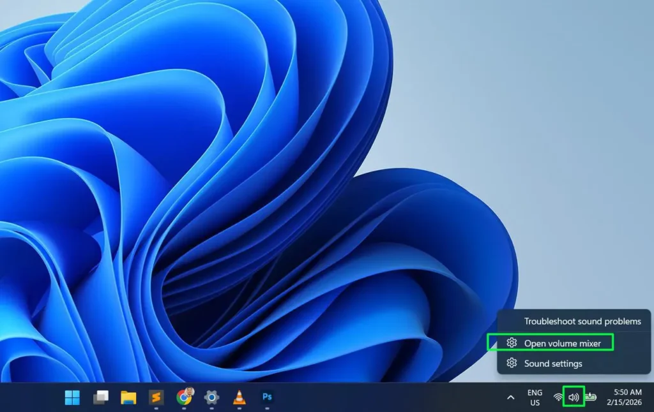
Task: Click the ENG US language indicator
Action: coord(535,397)
